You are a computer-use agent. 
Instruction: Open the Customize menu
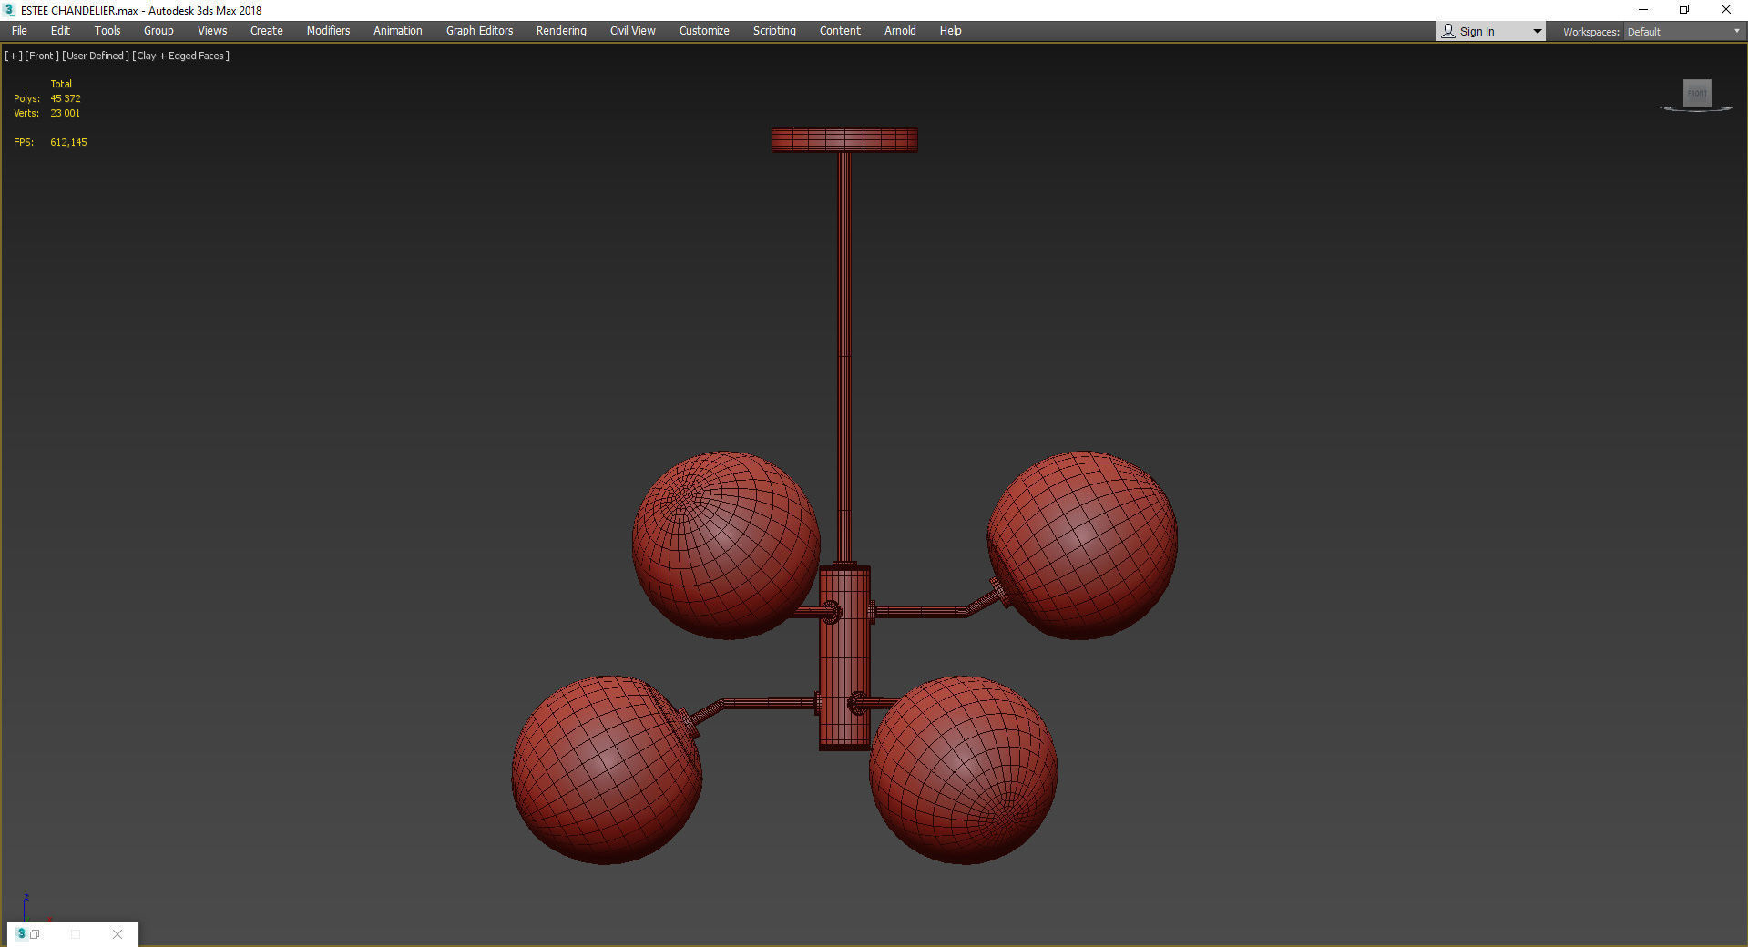coord(704,31)
